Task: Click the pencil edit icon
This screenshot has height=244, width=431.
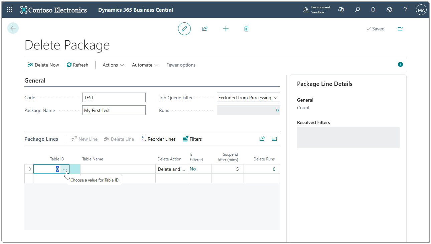Action: click(184, 29)
